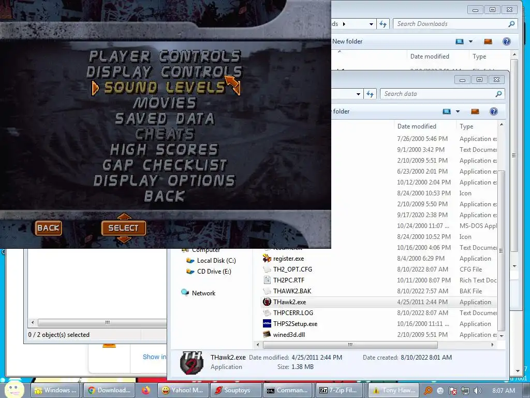Click refresh button in data window address bar
This screenshot has width=530, height=398.
tap(370, 94)
